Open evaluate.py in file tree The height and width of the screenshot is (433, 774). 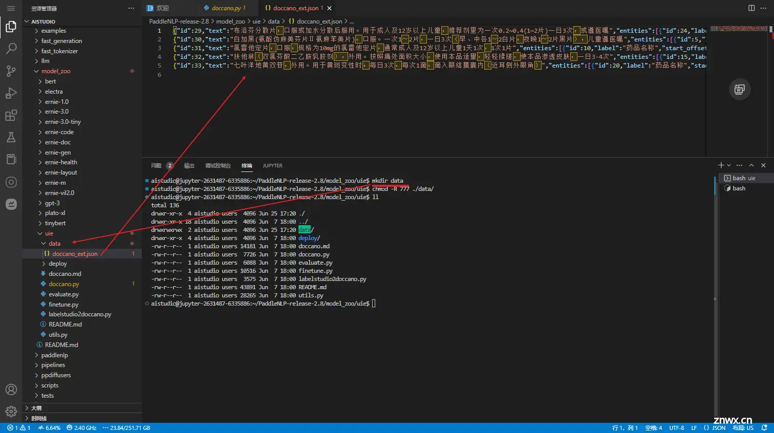pos(82,294)
